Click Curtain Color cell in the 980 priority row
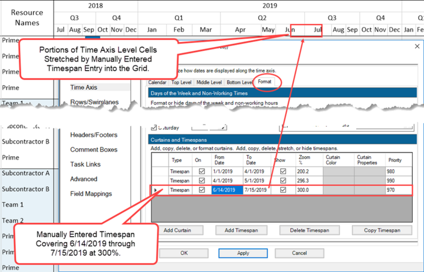424x272 pixels. tap(338, 171)
